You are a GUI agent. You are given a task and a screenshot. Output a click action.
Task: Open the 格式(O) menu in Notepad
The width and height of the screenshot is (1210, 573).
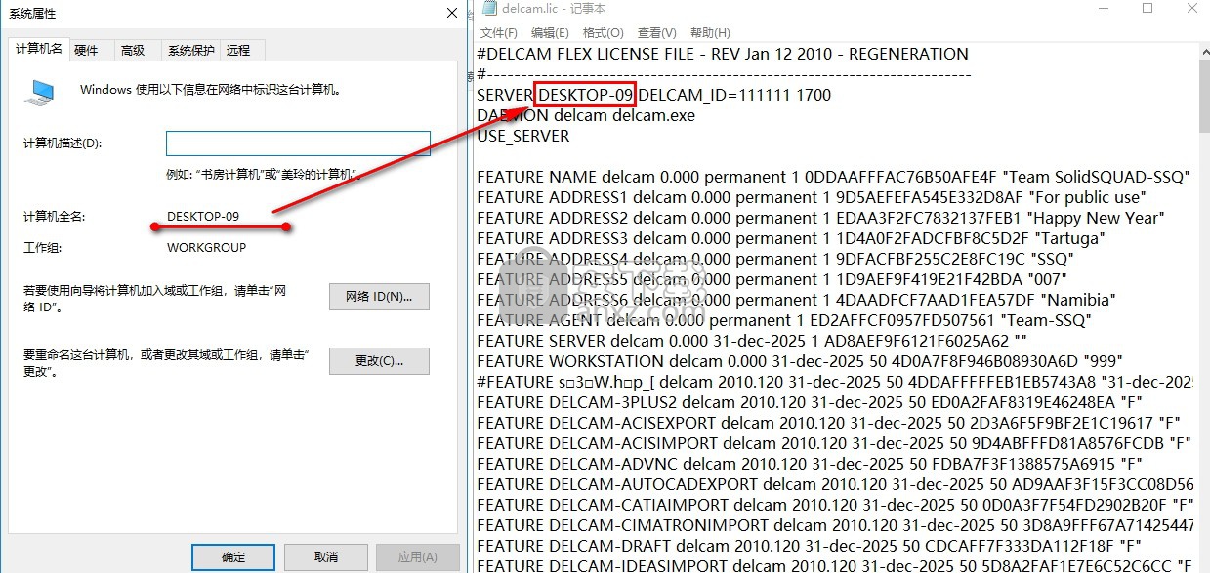(x=603, y=33)
